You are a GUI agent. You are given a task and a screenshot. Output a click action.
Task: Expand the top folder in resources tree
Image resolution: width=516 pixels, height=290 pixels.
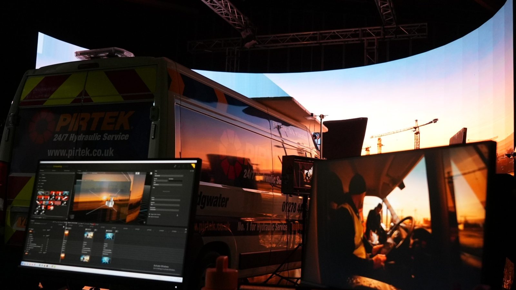[x=39, y=174]
